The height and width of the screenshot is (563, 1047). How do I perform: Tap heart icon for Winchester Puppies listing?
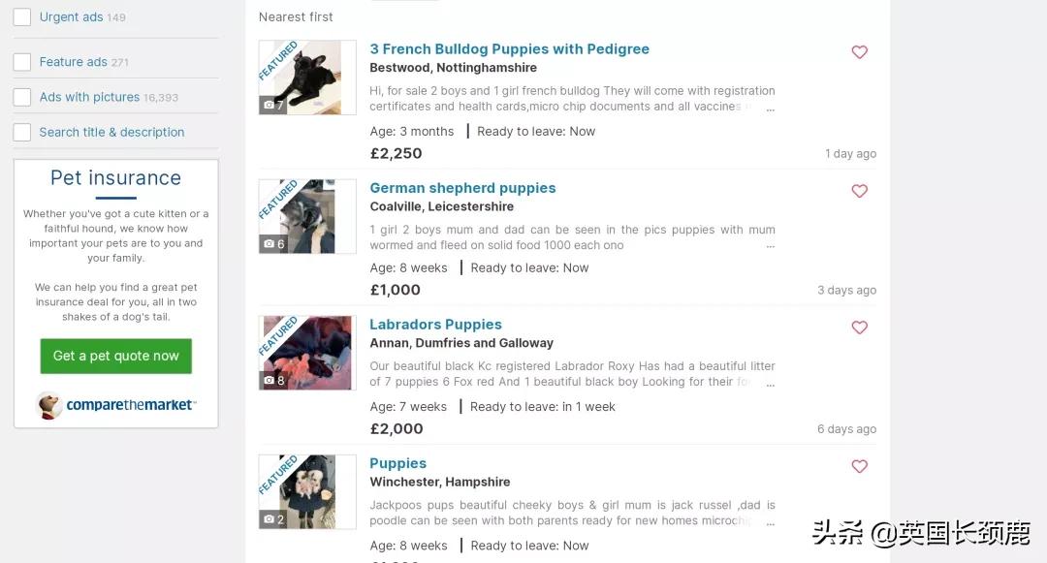(x=859, y=467)
